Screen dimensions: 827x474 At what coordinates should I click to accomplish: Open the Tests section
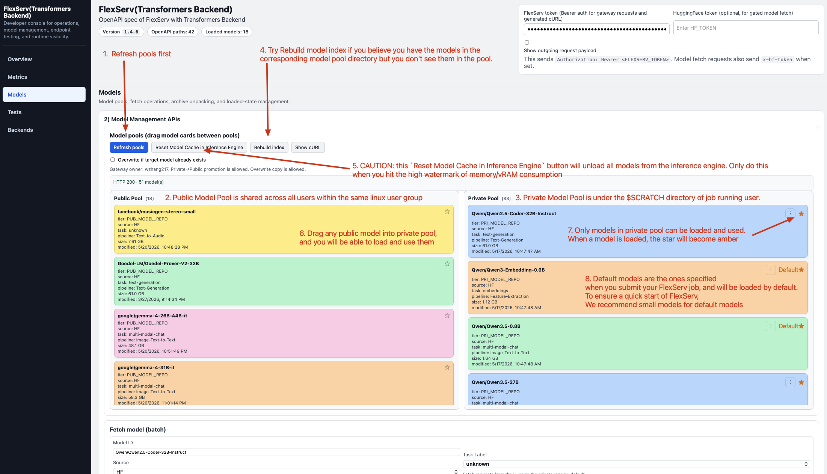pyautogui.click(x=44, y=112)
